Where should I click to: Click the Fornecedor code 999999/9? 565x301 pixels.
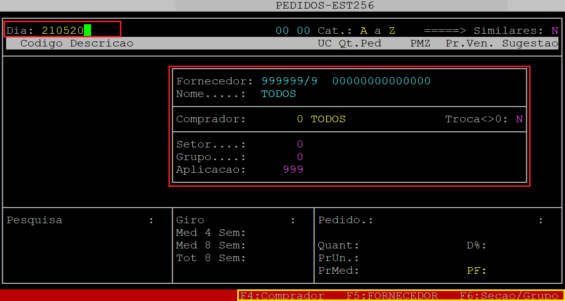click(x=289, y=81)
